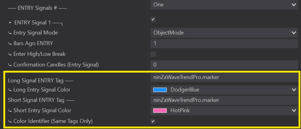
Task: Expand the Short Entry Signal Color dropdown
Action: coord(294,110)
